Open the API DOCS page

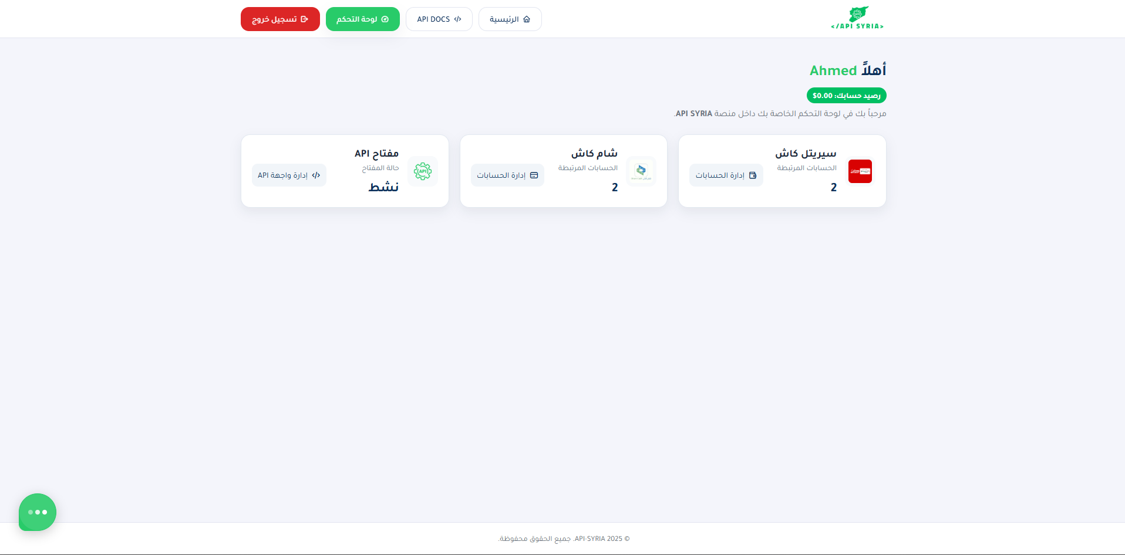[439, 19]
